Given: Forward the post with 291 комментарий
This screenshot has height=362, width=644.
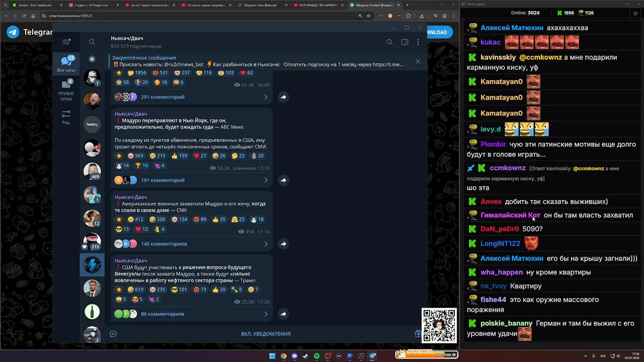Looking at the screenshot, I should [x=283, y=97].
